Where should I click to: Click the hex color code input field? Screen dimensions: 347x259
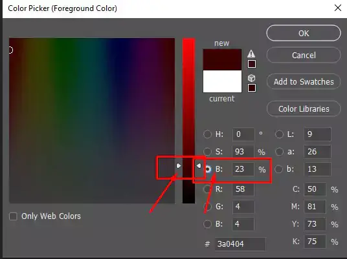[x=240, y=244]
